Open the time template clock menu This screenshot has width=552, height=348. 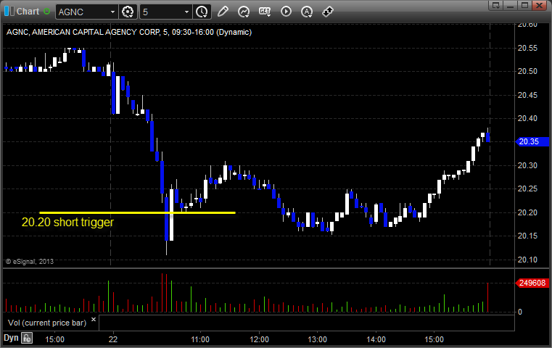click(202, 12)
